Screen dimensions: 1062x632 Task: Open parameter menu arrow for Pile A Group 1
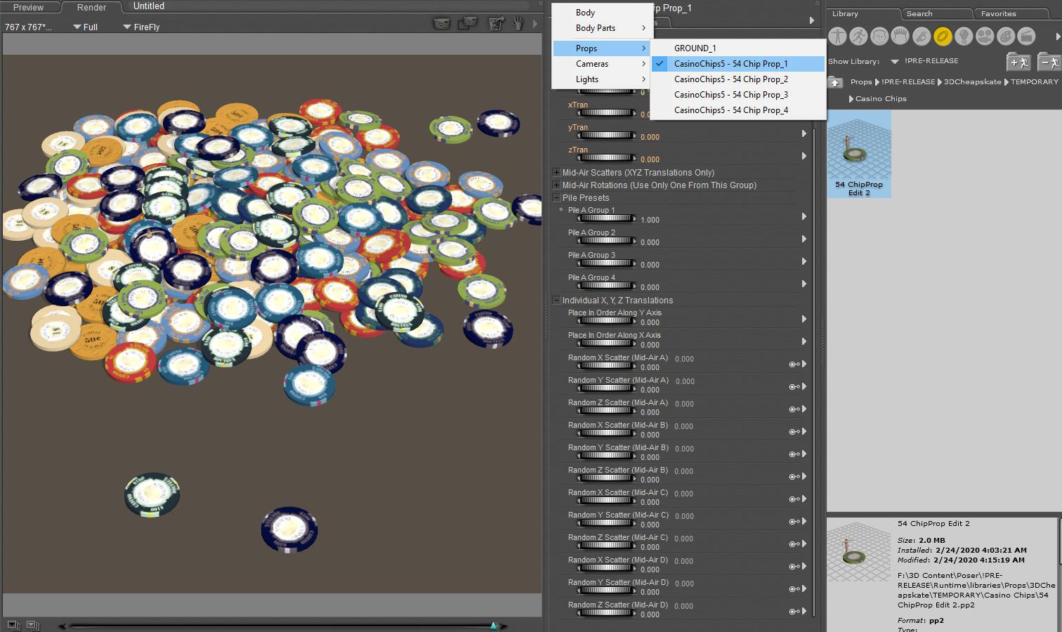[x=804, y=216]
